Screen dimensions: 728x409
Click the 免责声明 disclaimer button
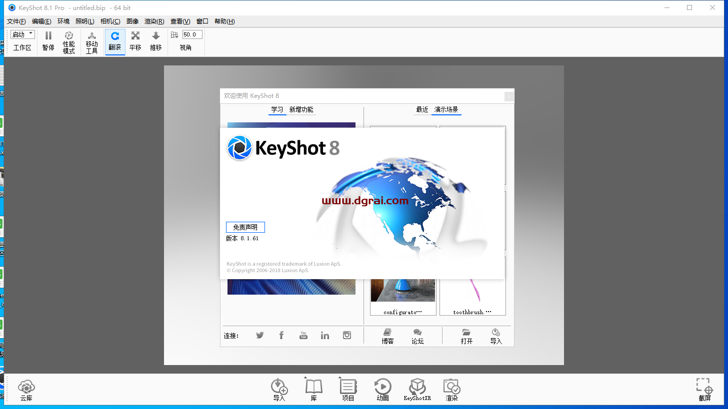click(245, 227)
